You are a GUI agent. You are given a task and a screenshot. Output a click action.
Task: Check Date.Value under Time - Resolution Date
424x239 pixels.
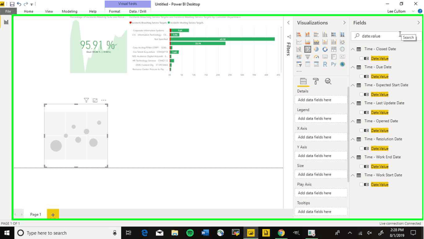[361, 148]
